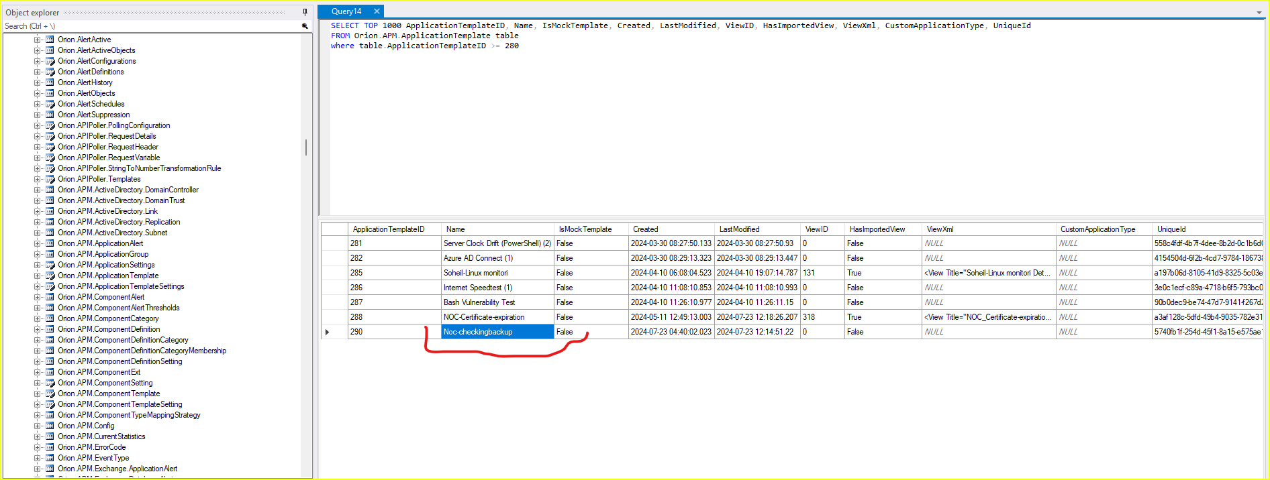Click the search magnifier icon in Object explorer

(305, 26)
